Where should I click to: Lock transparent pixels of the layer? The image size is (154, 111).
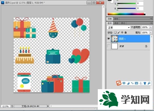(115, 32)
